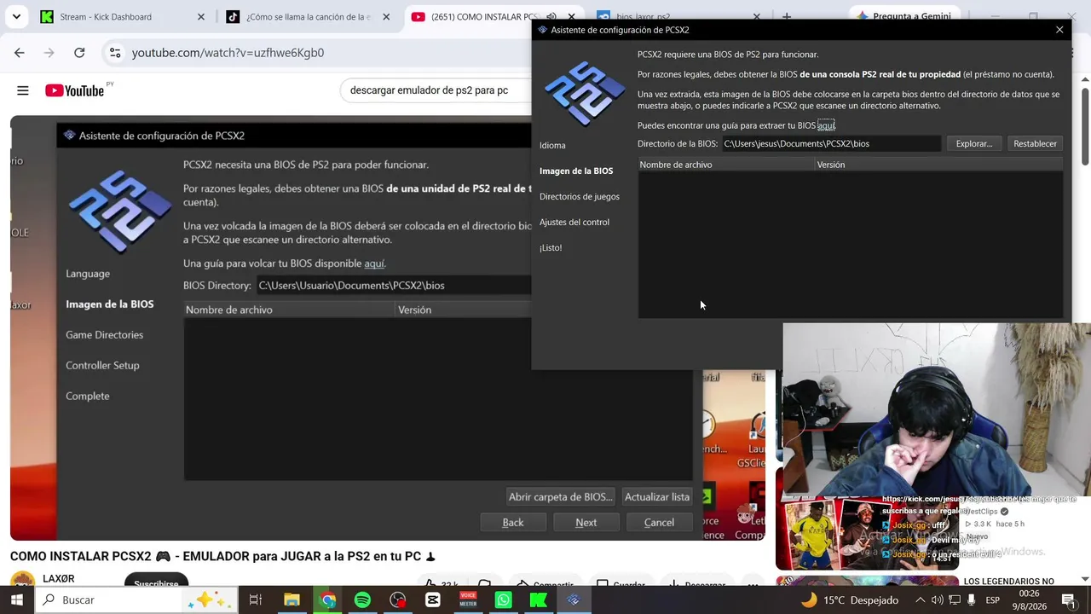Click Explorar... to browse BIOS folder
Image resolution: width=1091 pixels, height=614 pixels.
coord(974,143)
